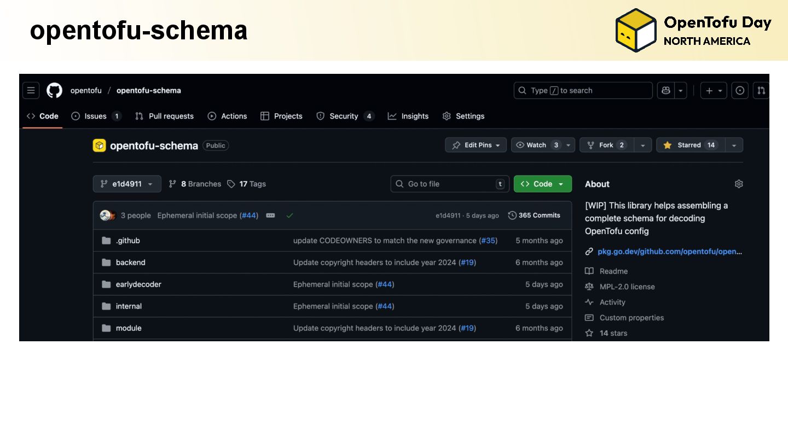Open the Actions tab
The image size is (788, 443).
[x=227, y=116]
